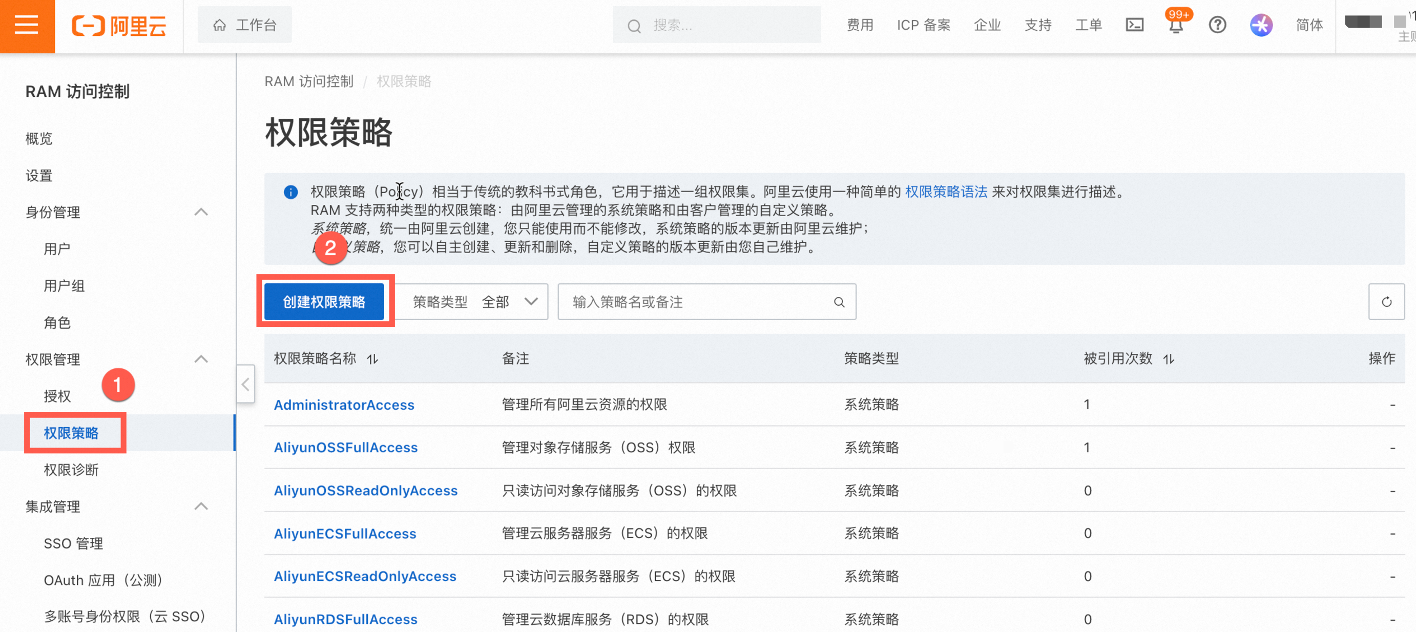Open the ICP 备案 menu

pyautogui.click(x=924, y=25)
